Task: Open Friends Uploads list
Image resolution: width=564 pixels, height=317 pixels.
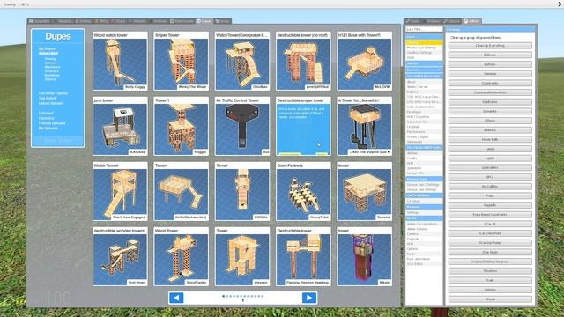Action: [x=52, y=123]
